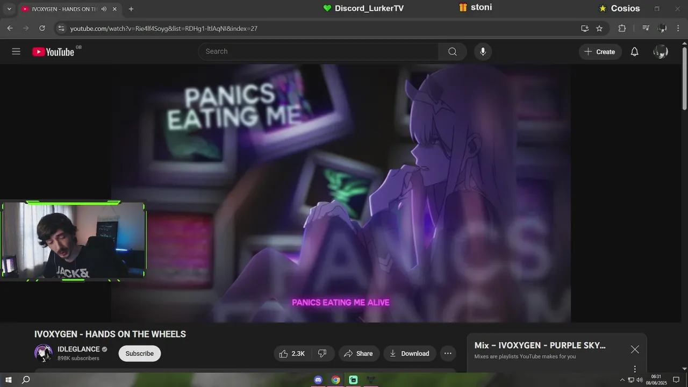Open the YouTube hamburger guide menu
This screenshot has width=688, height=387.
tap(16, 52)
